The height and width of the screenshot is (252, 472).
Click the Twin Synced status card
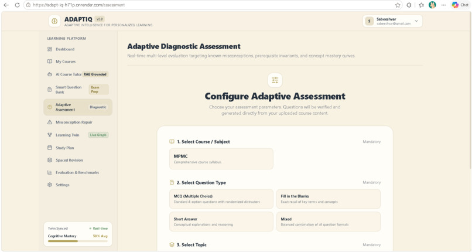78,234
